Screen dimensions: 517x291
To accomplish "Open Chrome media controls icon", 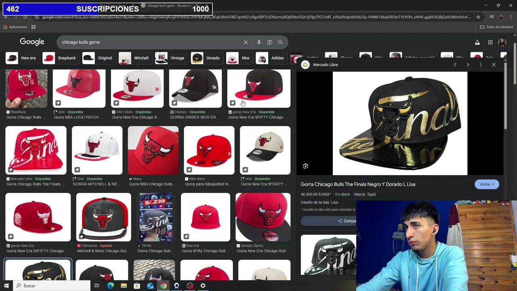I will coord(492,17).
